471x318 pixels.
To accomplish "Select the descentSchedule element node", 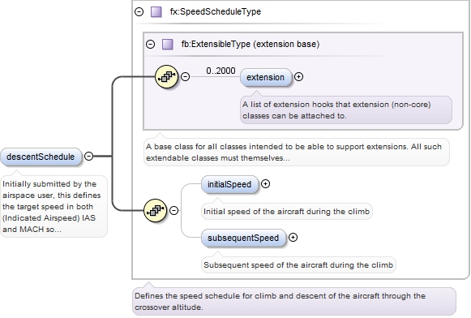I will pyautogui.click(x=41, y=157).
